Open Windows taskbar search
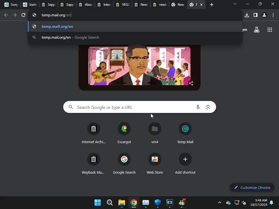Image resolution: width=279 pixels, height=209 pixels. (x=110, y=202)
